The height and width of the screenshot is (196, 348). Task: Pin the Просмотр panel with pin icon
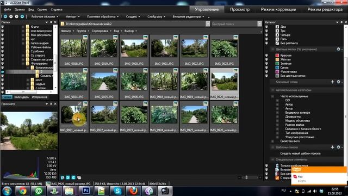click(51, 104)
